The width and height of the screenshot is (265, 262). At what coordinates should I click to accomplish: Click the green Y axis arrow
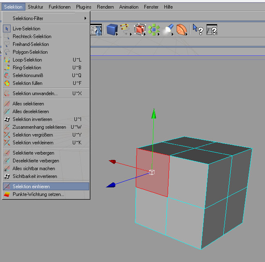[x=154, y=114]
